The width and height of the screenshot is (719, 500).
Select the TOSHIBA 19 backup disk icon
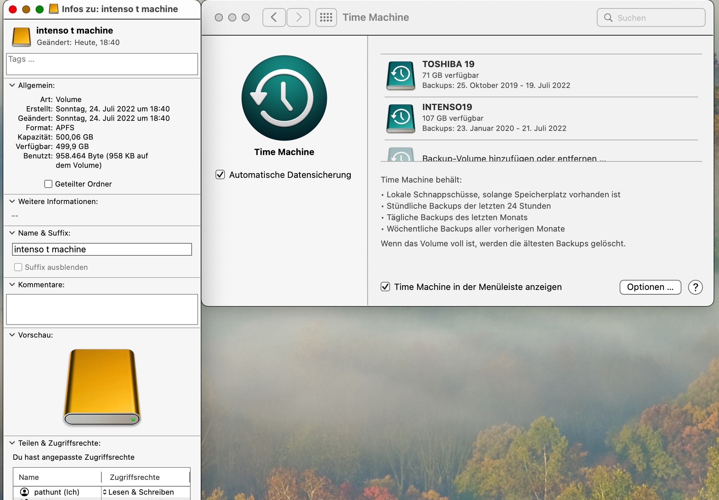point(400,76)
